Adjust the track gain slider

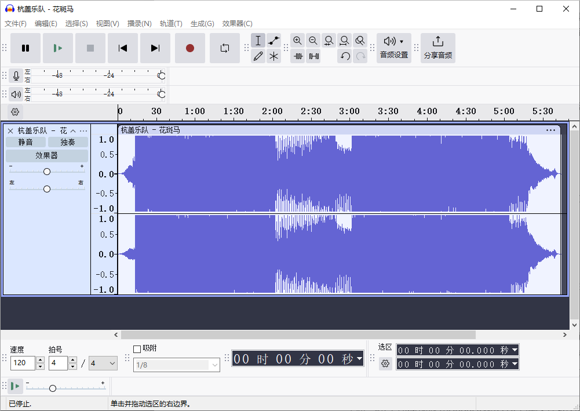click(x=46, y=171)
